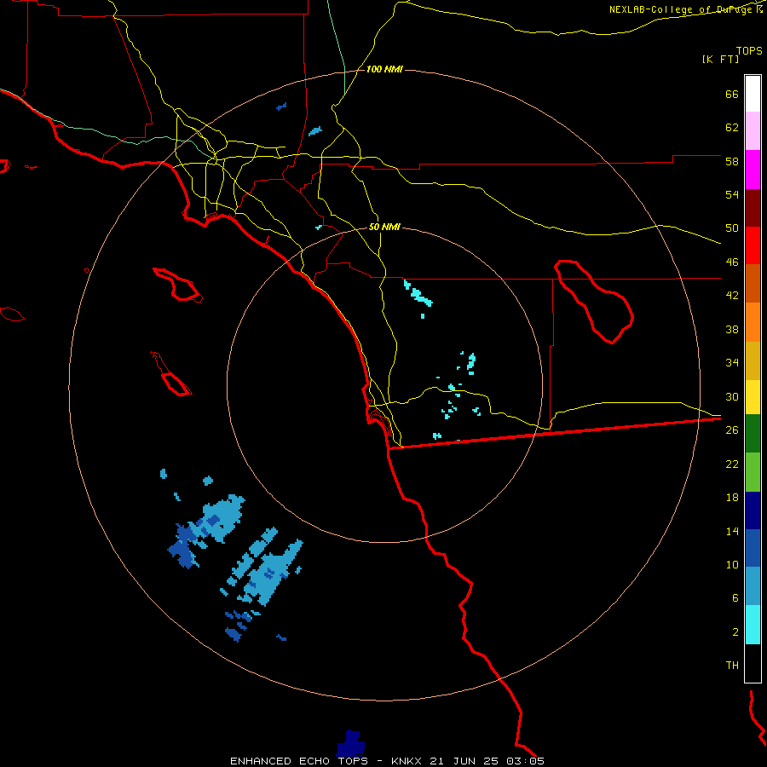Click the white swatch in the tops scale

click(x=753, y=94)
